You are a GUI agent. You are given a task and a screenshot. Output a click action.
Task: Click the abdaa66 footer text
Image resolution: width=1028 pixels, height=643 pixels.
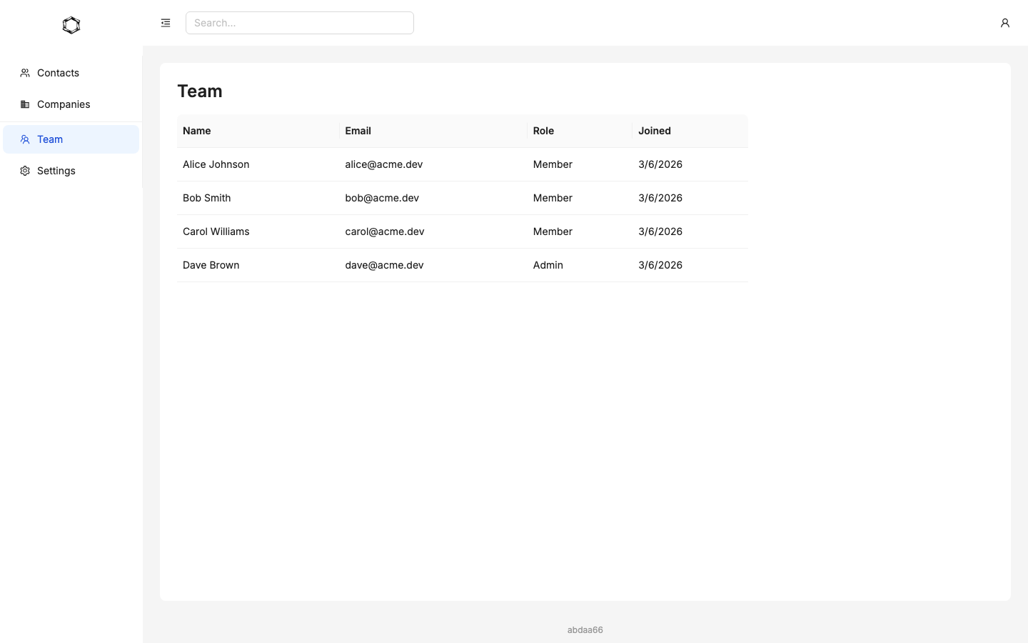click(x=585, y=629)
